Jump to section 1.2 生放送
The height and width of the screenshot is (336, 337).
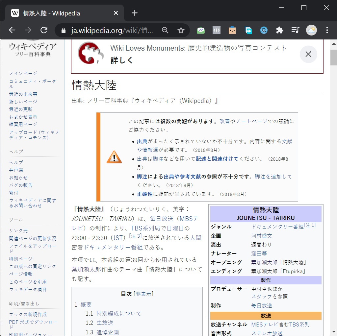click(x=105, y=323)
